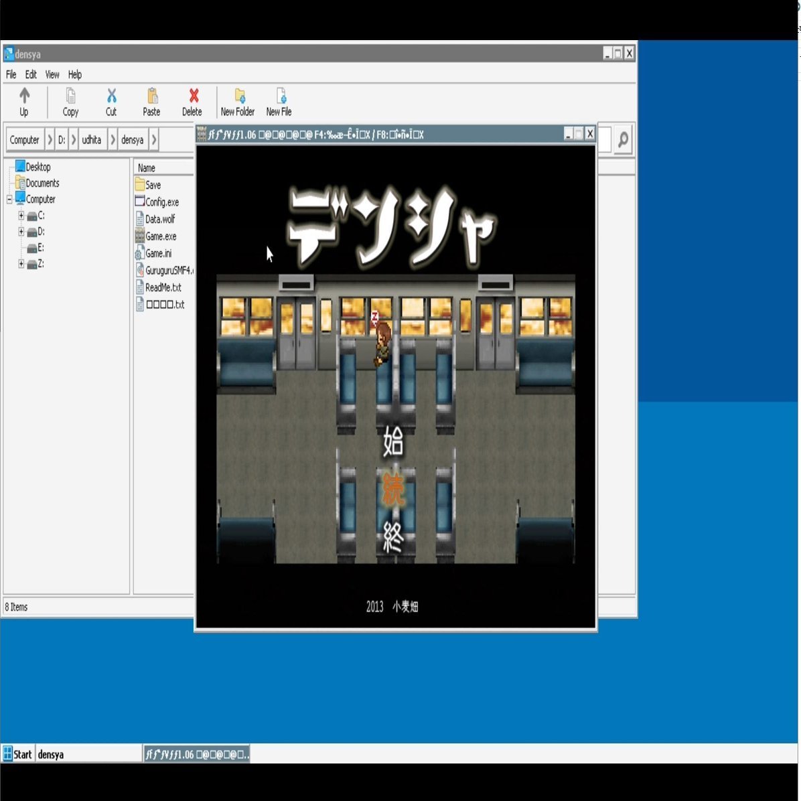Select Documents in the folder tree

point(38,183)
